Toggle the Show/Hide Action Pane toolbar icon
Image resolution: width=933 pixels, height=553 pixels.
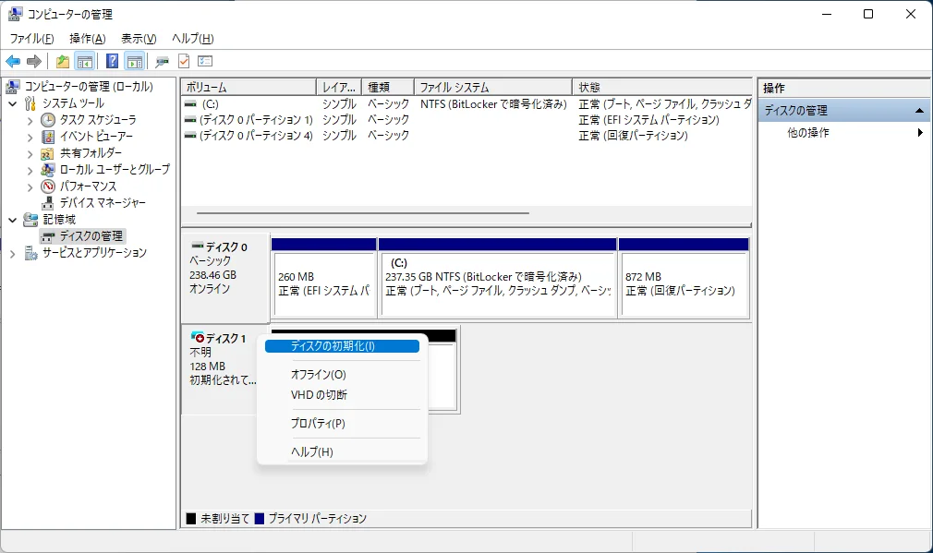coord(134,62)
